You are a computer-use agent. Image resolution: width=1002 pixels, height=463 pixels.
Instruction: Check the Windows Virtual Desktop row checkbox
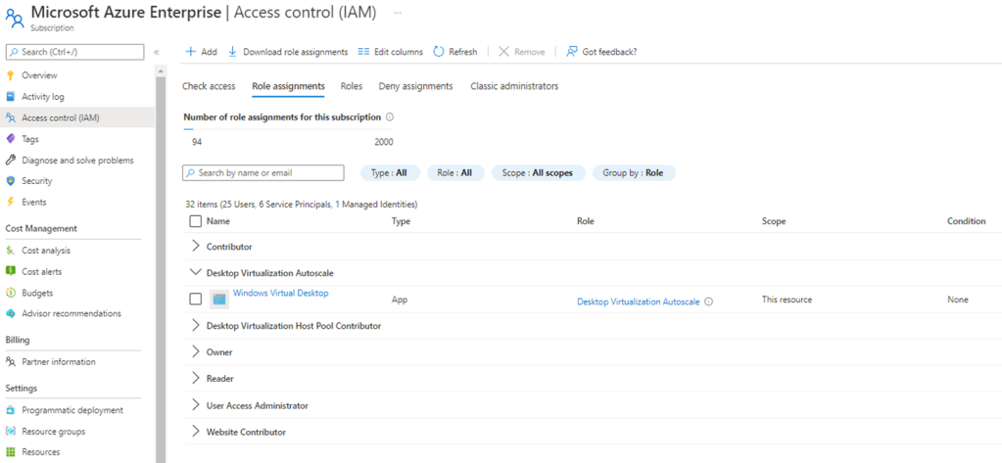195,299
